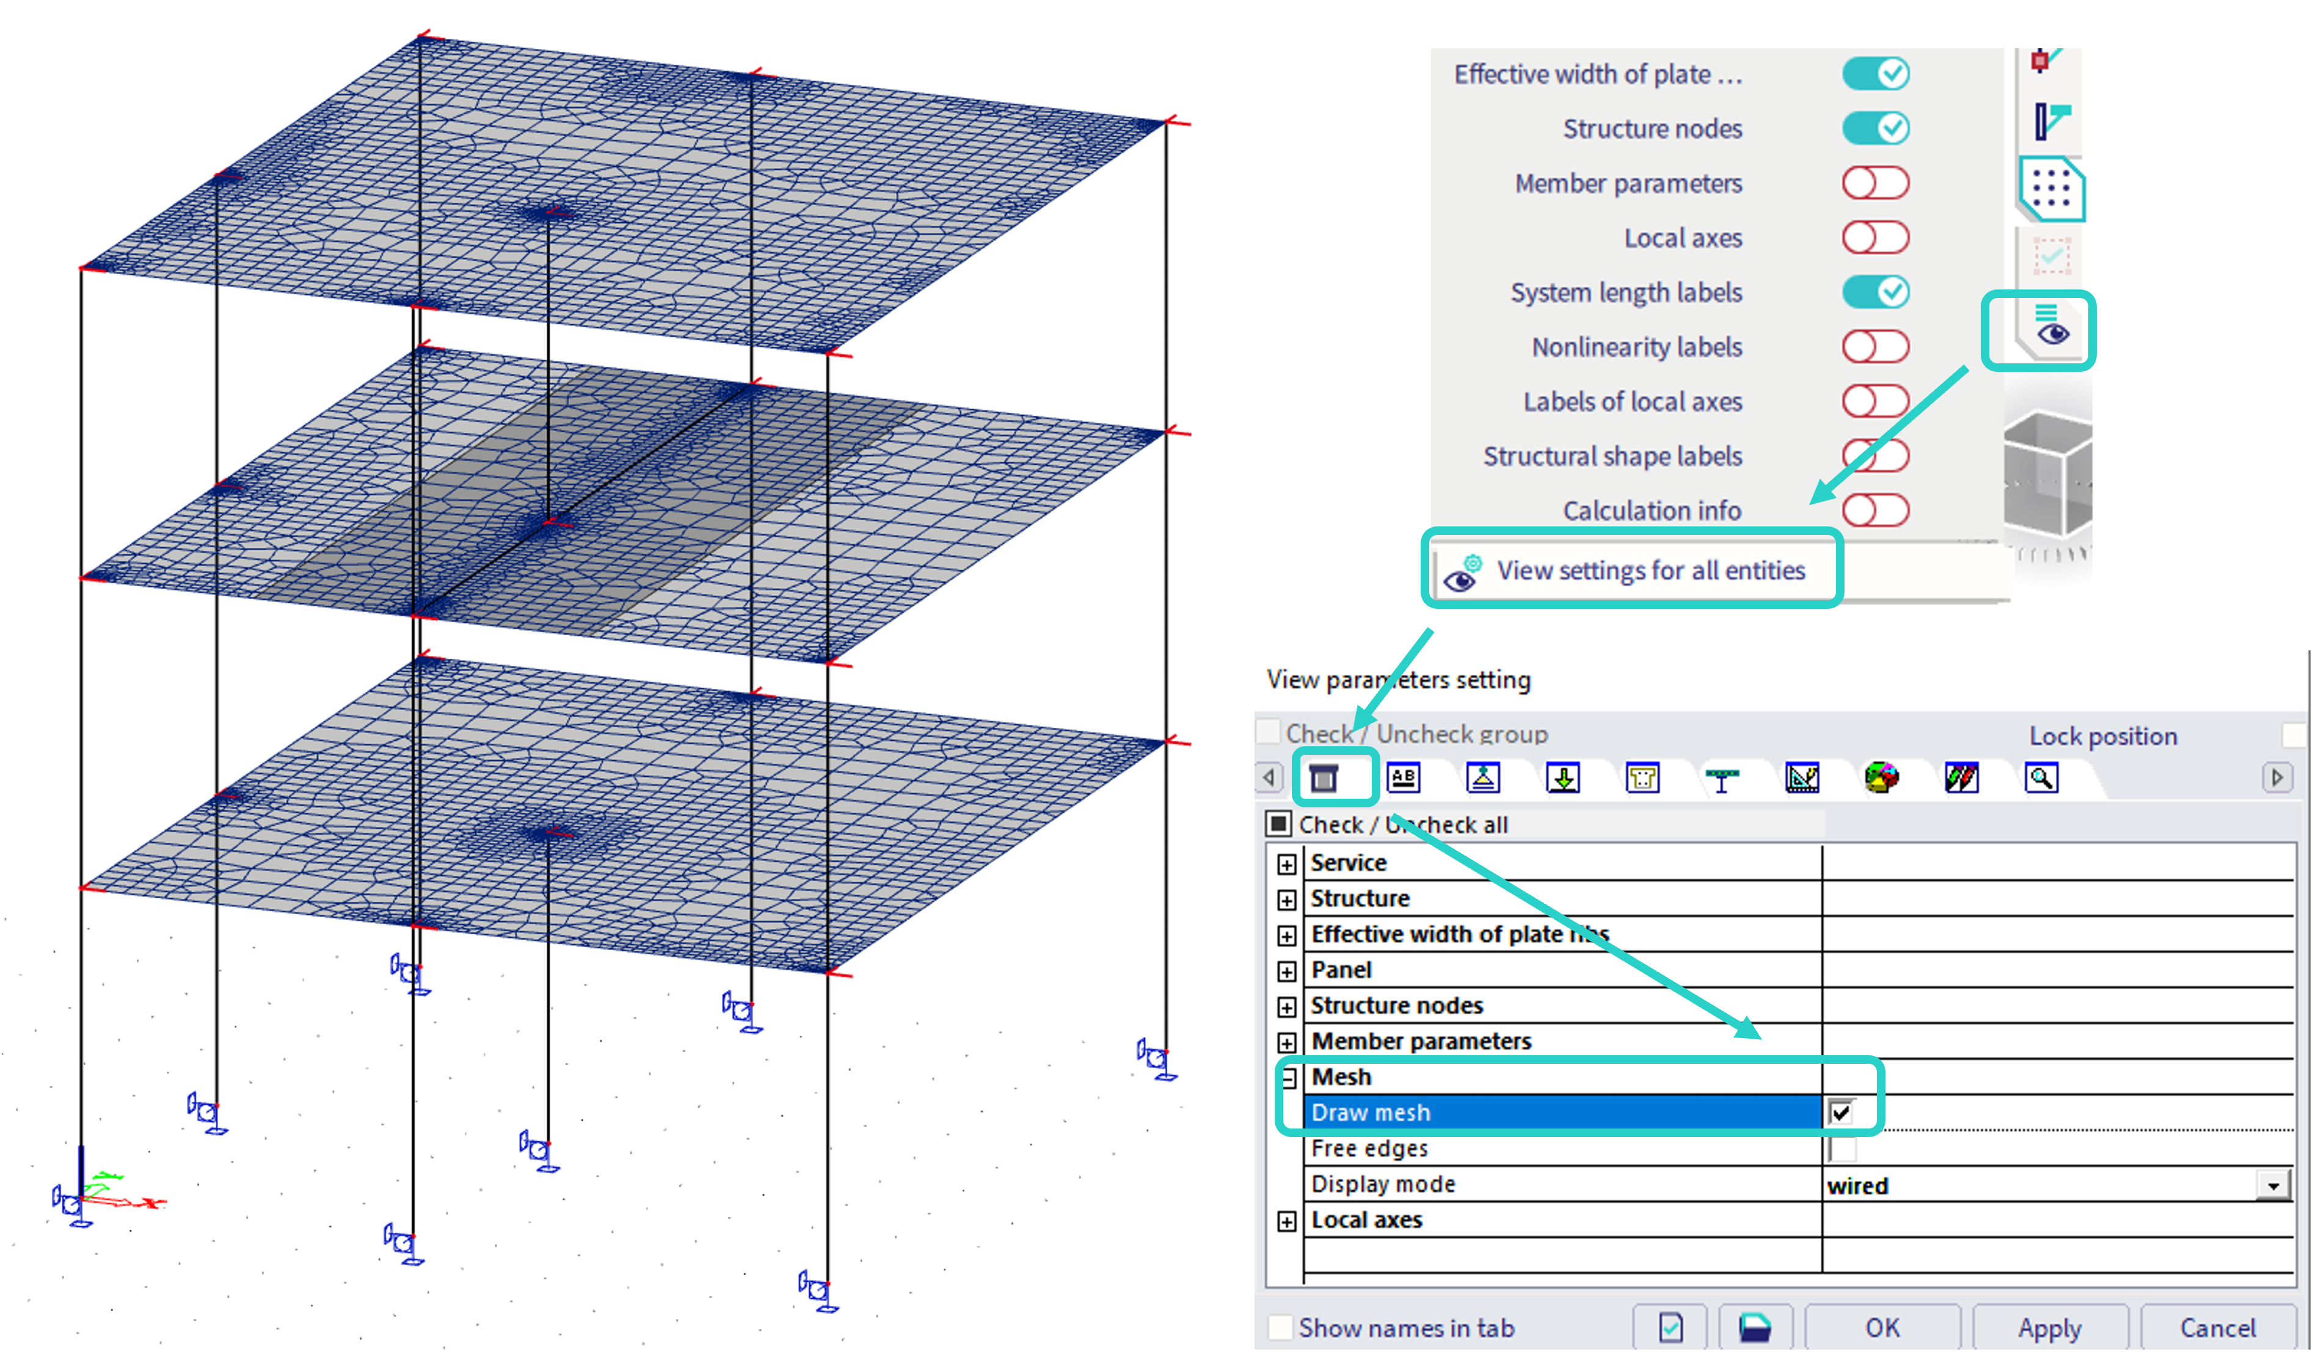This screenshot has height=1352, width=2313.
Task: Enable the Local axes toggle
Action: 1875,238
